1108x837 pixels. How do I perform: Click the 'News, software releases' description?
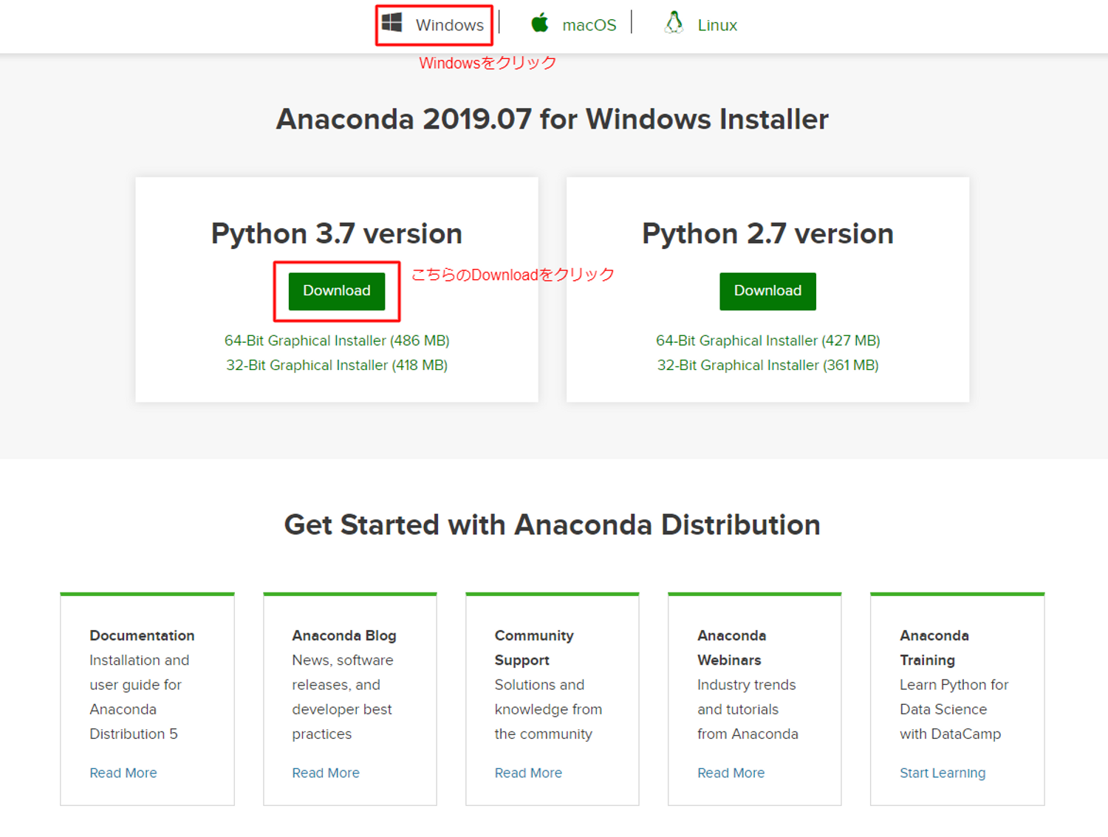[x=343, y=697]
